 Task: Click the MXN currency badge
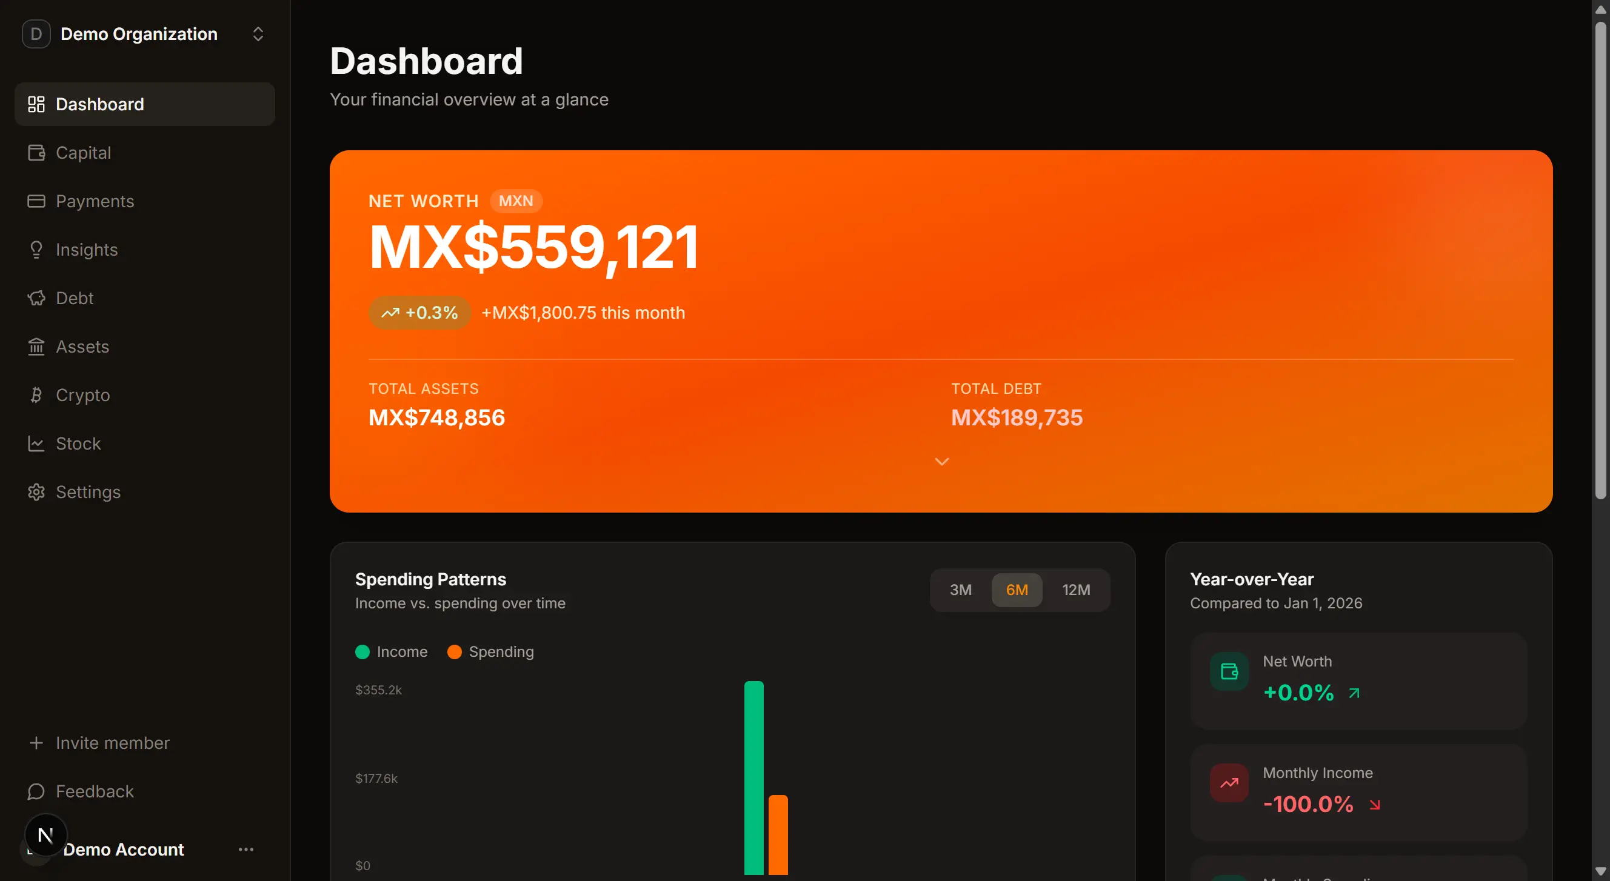click(516, 201)
